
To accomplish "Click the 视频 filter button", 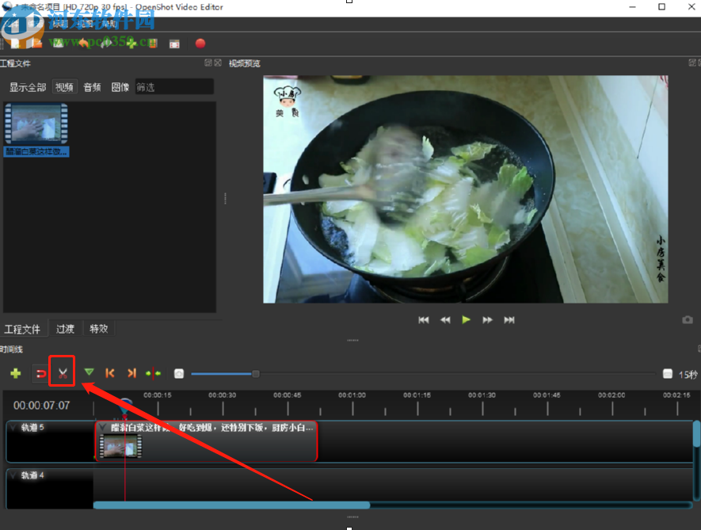I will pyautogui.click(x=63, y=86).
